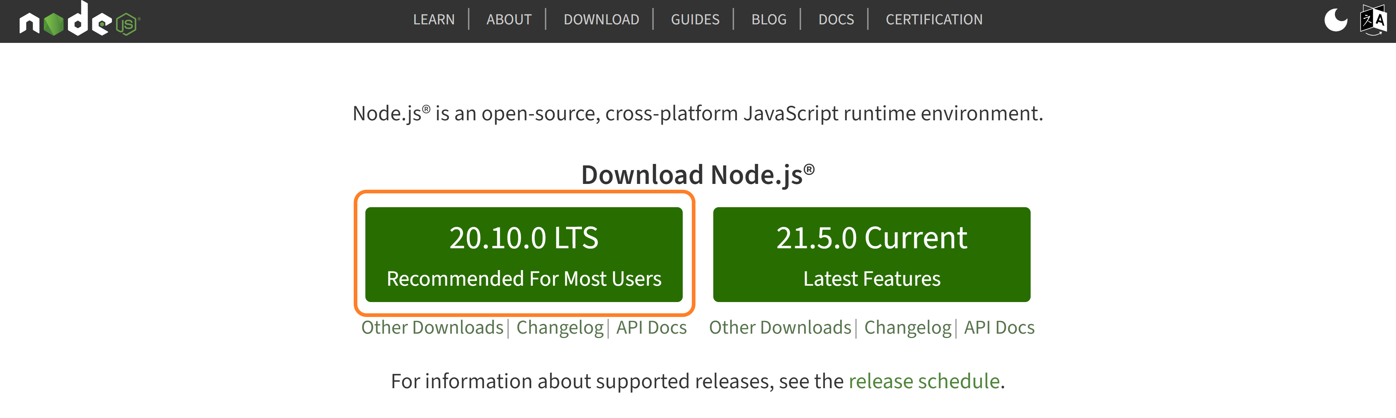
Task: Open the language translation icon
Action: tap(1373, 20)
